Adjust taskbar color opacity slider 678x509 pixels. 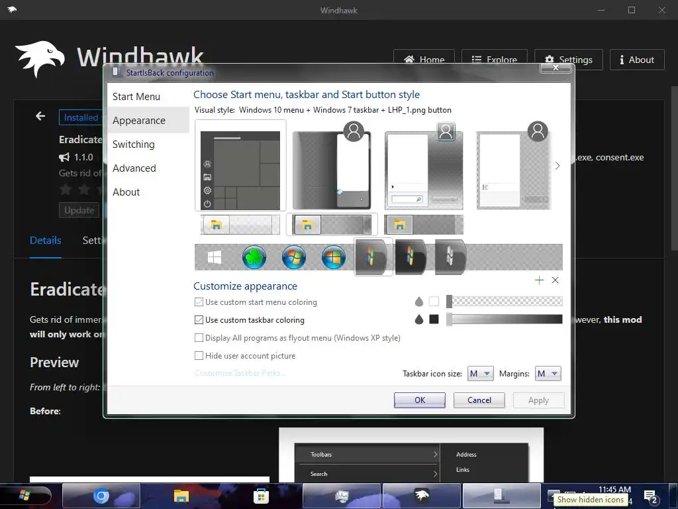pyautogui.click(x=504, y=319)
